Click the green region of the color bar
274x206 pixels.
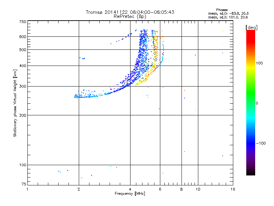coord(251,95)
